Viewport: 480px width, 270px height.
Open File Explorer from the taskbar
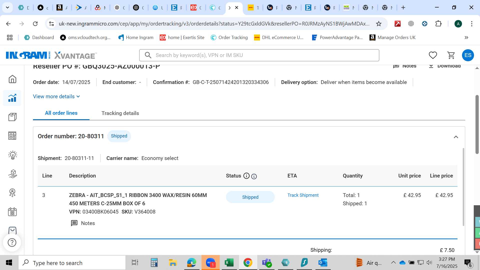pos(173,262)
